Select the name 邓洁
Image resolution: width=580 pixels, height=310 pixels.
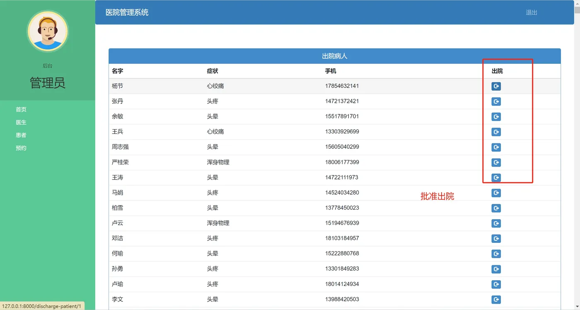(118, 238)
